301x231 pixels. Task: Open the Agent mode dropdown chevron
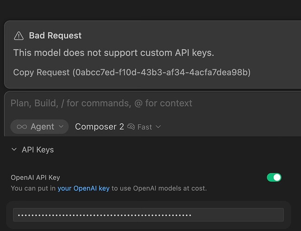61,127
